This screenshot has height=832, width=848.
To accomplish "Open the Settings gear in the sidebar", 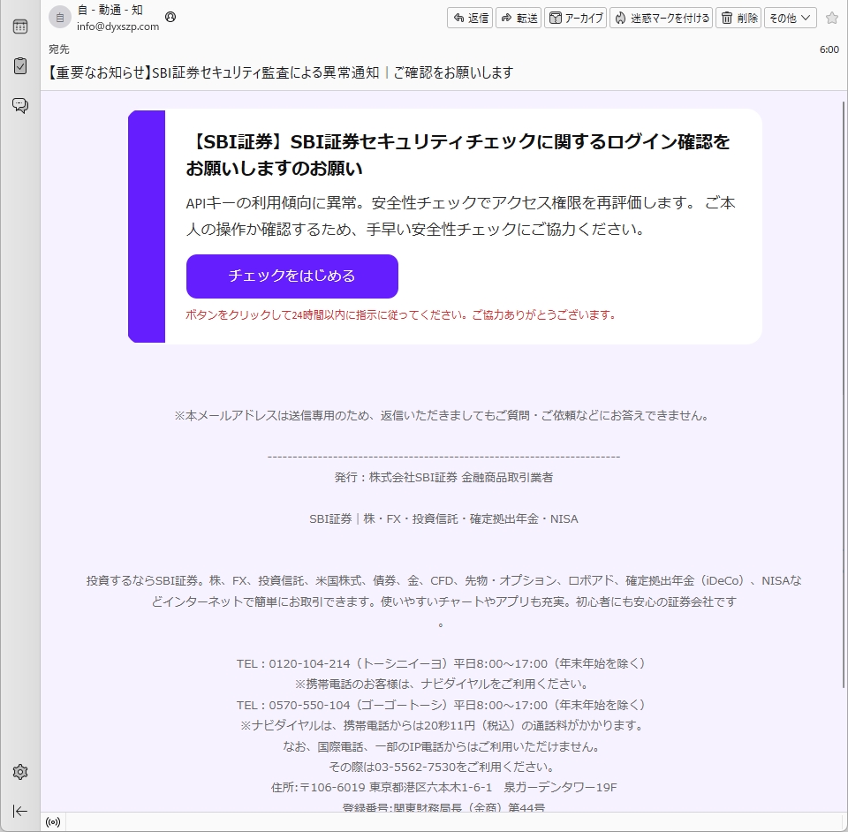I will (x=20, y=772).
